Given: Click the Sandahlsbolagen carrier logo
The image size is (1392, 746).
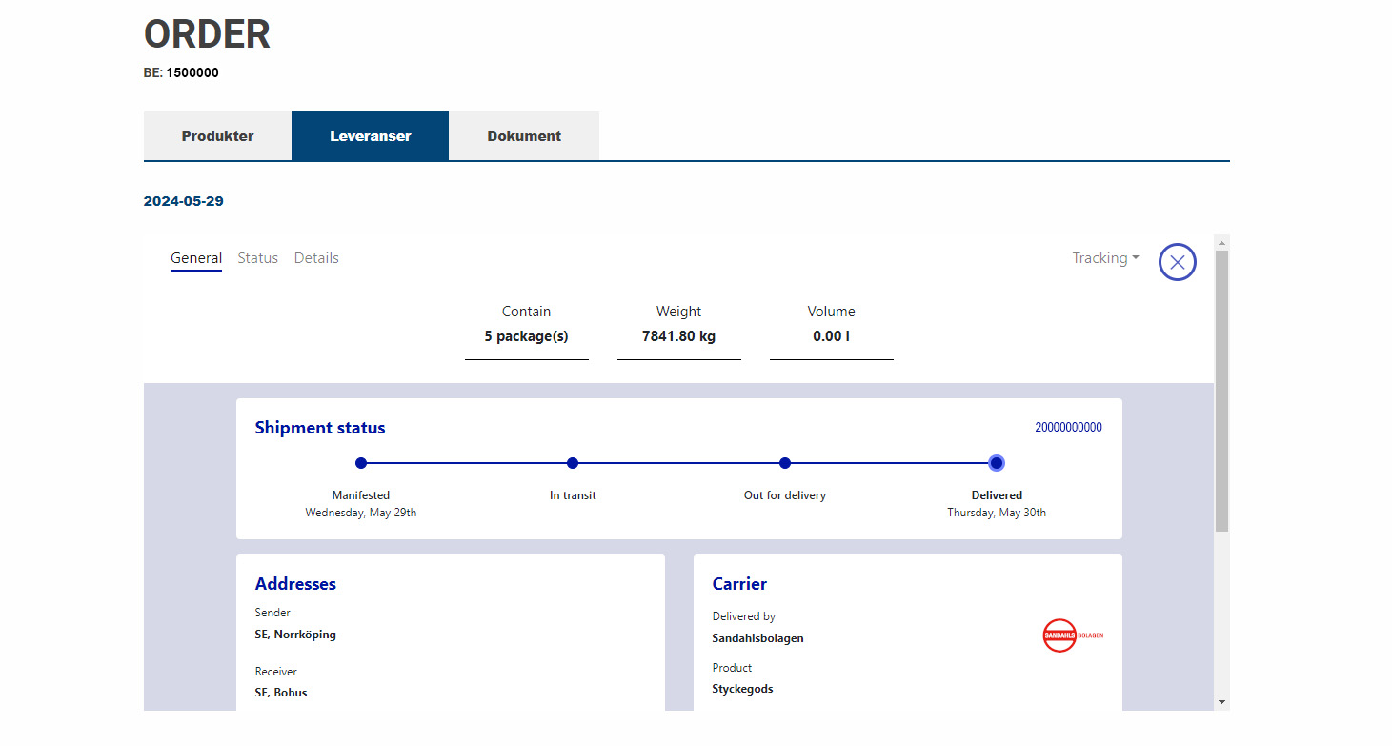Looking at the screenshot, I should [x=1072, y=635].
